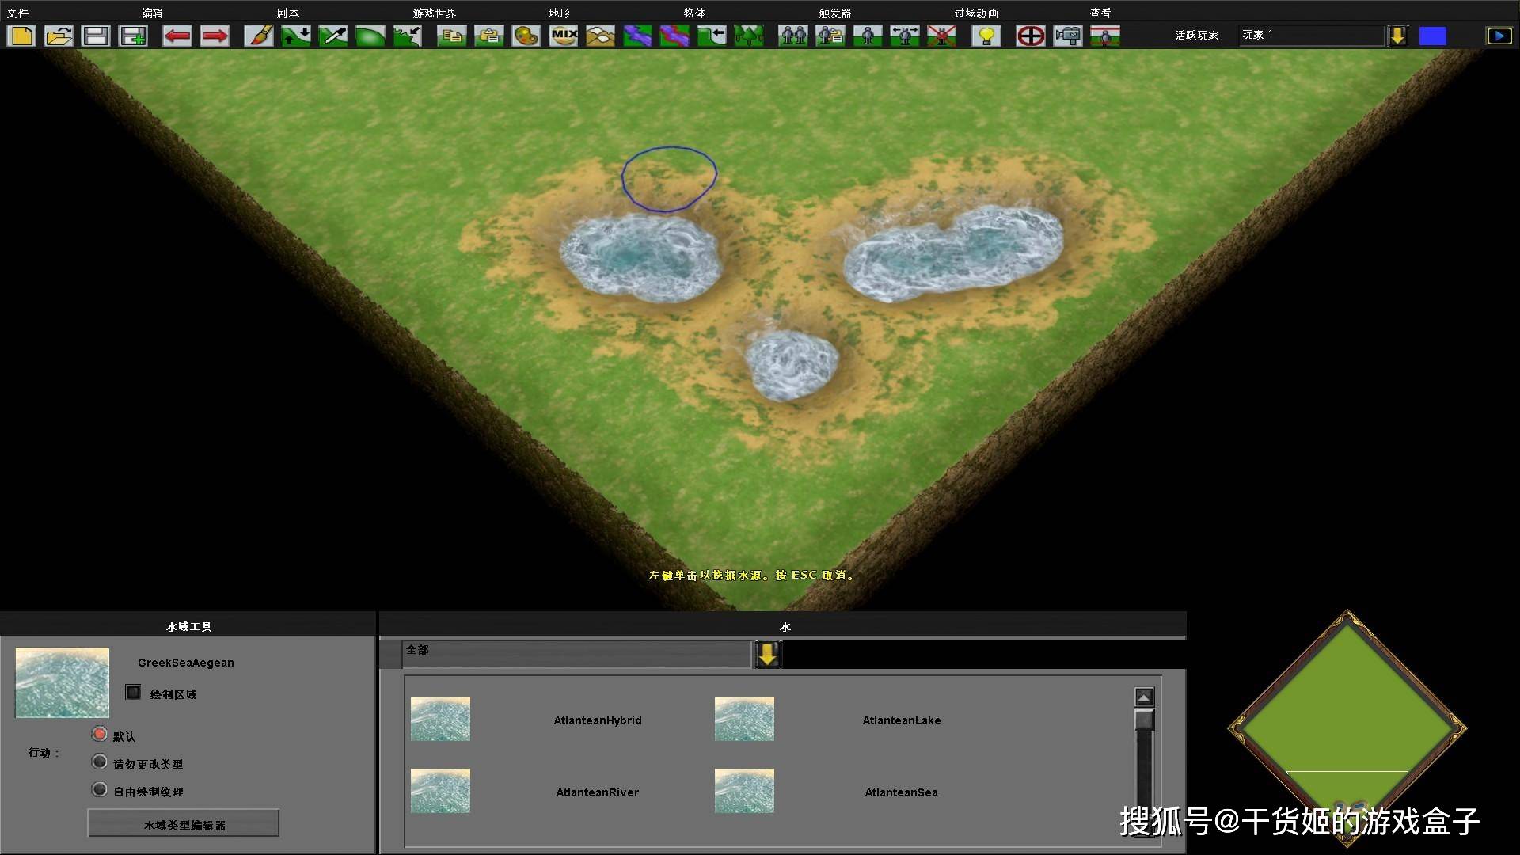Open the 全部 water filter dropdown arrow

point(767,655)
